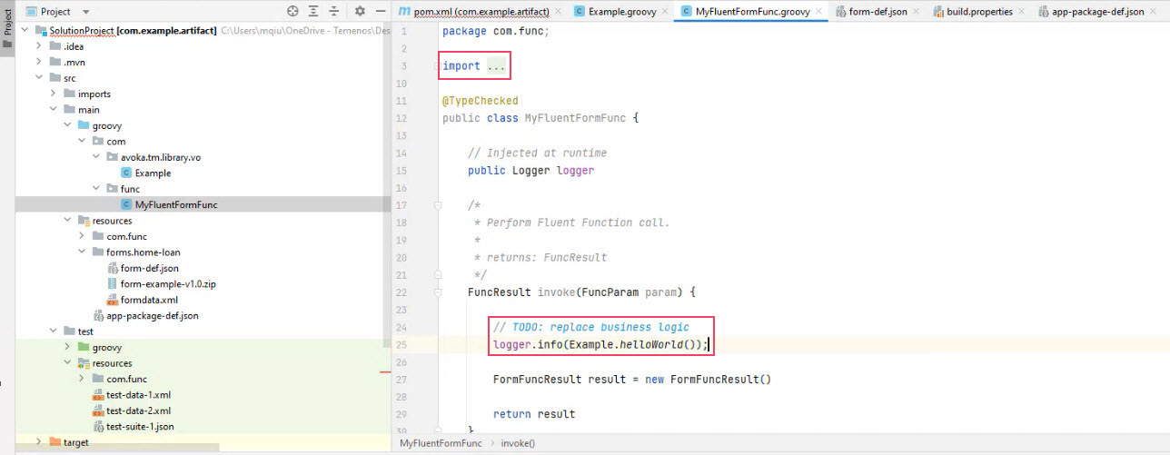Collapse the avoka.tm.library.vo package
Viewport: 1170px width, 455px height.
pyautogui.click(x=96, y=157)
